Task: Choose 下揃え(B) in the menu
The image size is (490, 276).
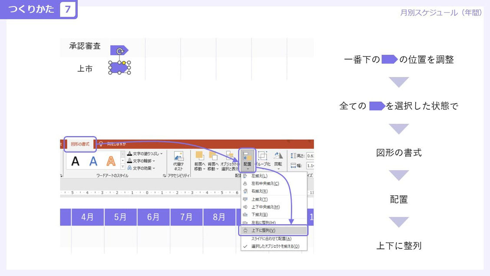Action: tap(274, 214)
